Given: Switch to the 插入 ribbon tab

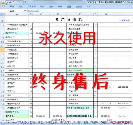Looking at the screenshot, I should tap(20, 7).
